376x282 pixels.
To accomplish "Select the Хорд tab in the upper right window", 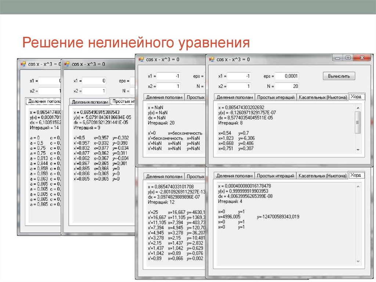I will click(x=355, y=97).
